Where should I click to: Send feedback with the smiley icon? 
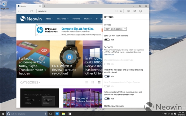point(140,11)
